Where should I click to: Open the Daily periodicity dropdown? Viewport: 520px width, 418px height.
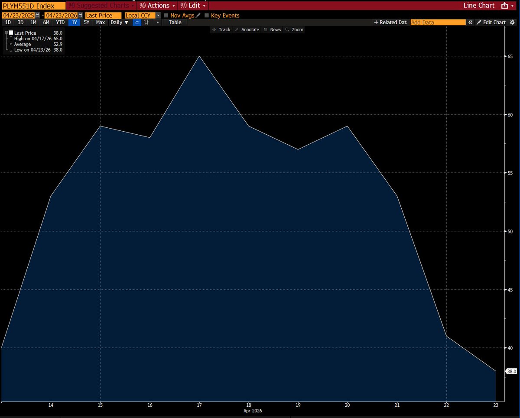click(120, 22)
